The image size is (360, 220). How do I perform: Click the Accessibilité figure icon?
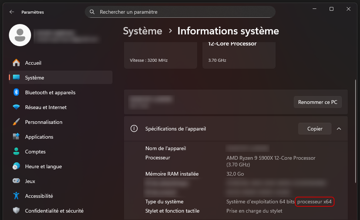[x=16, y=196]
